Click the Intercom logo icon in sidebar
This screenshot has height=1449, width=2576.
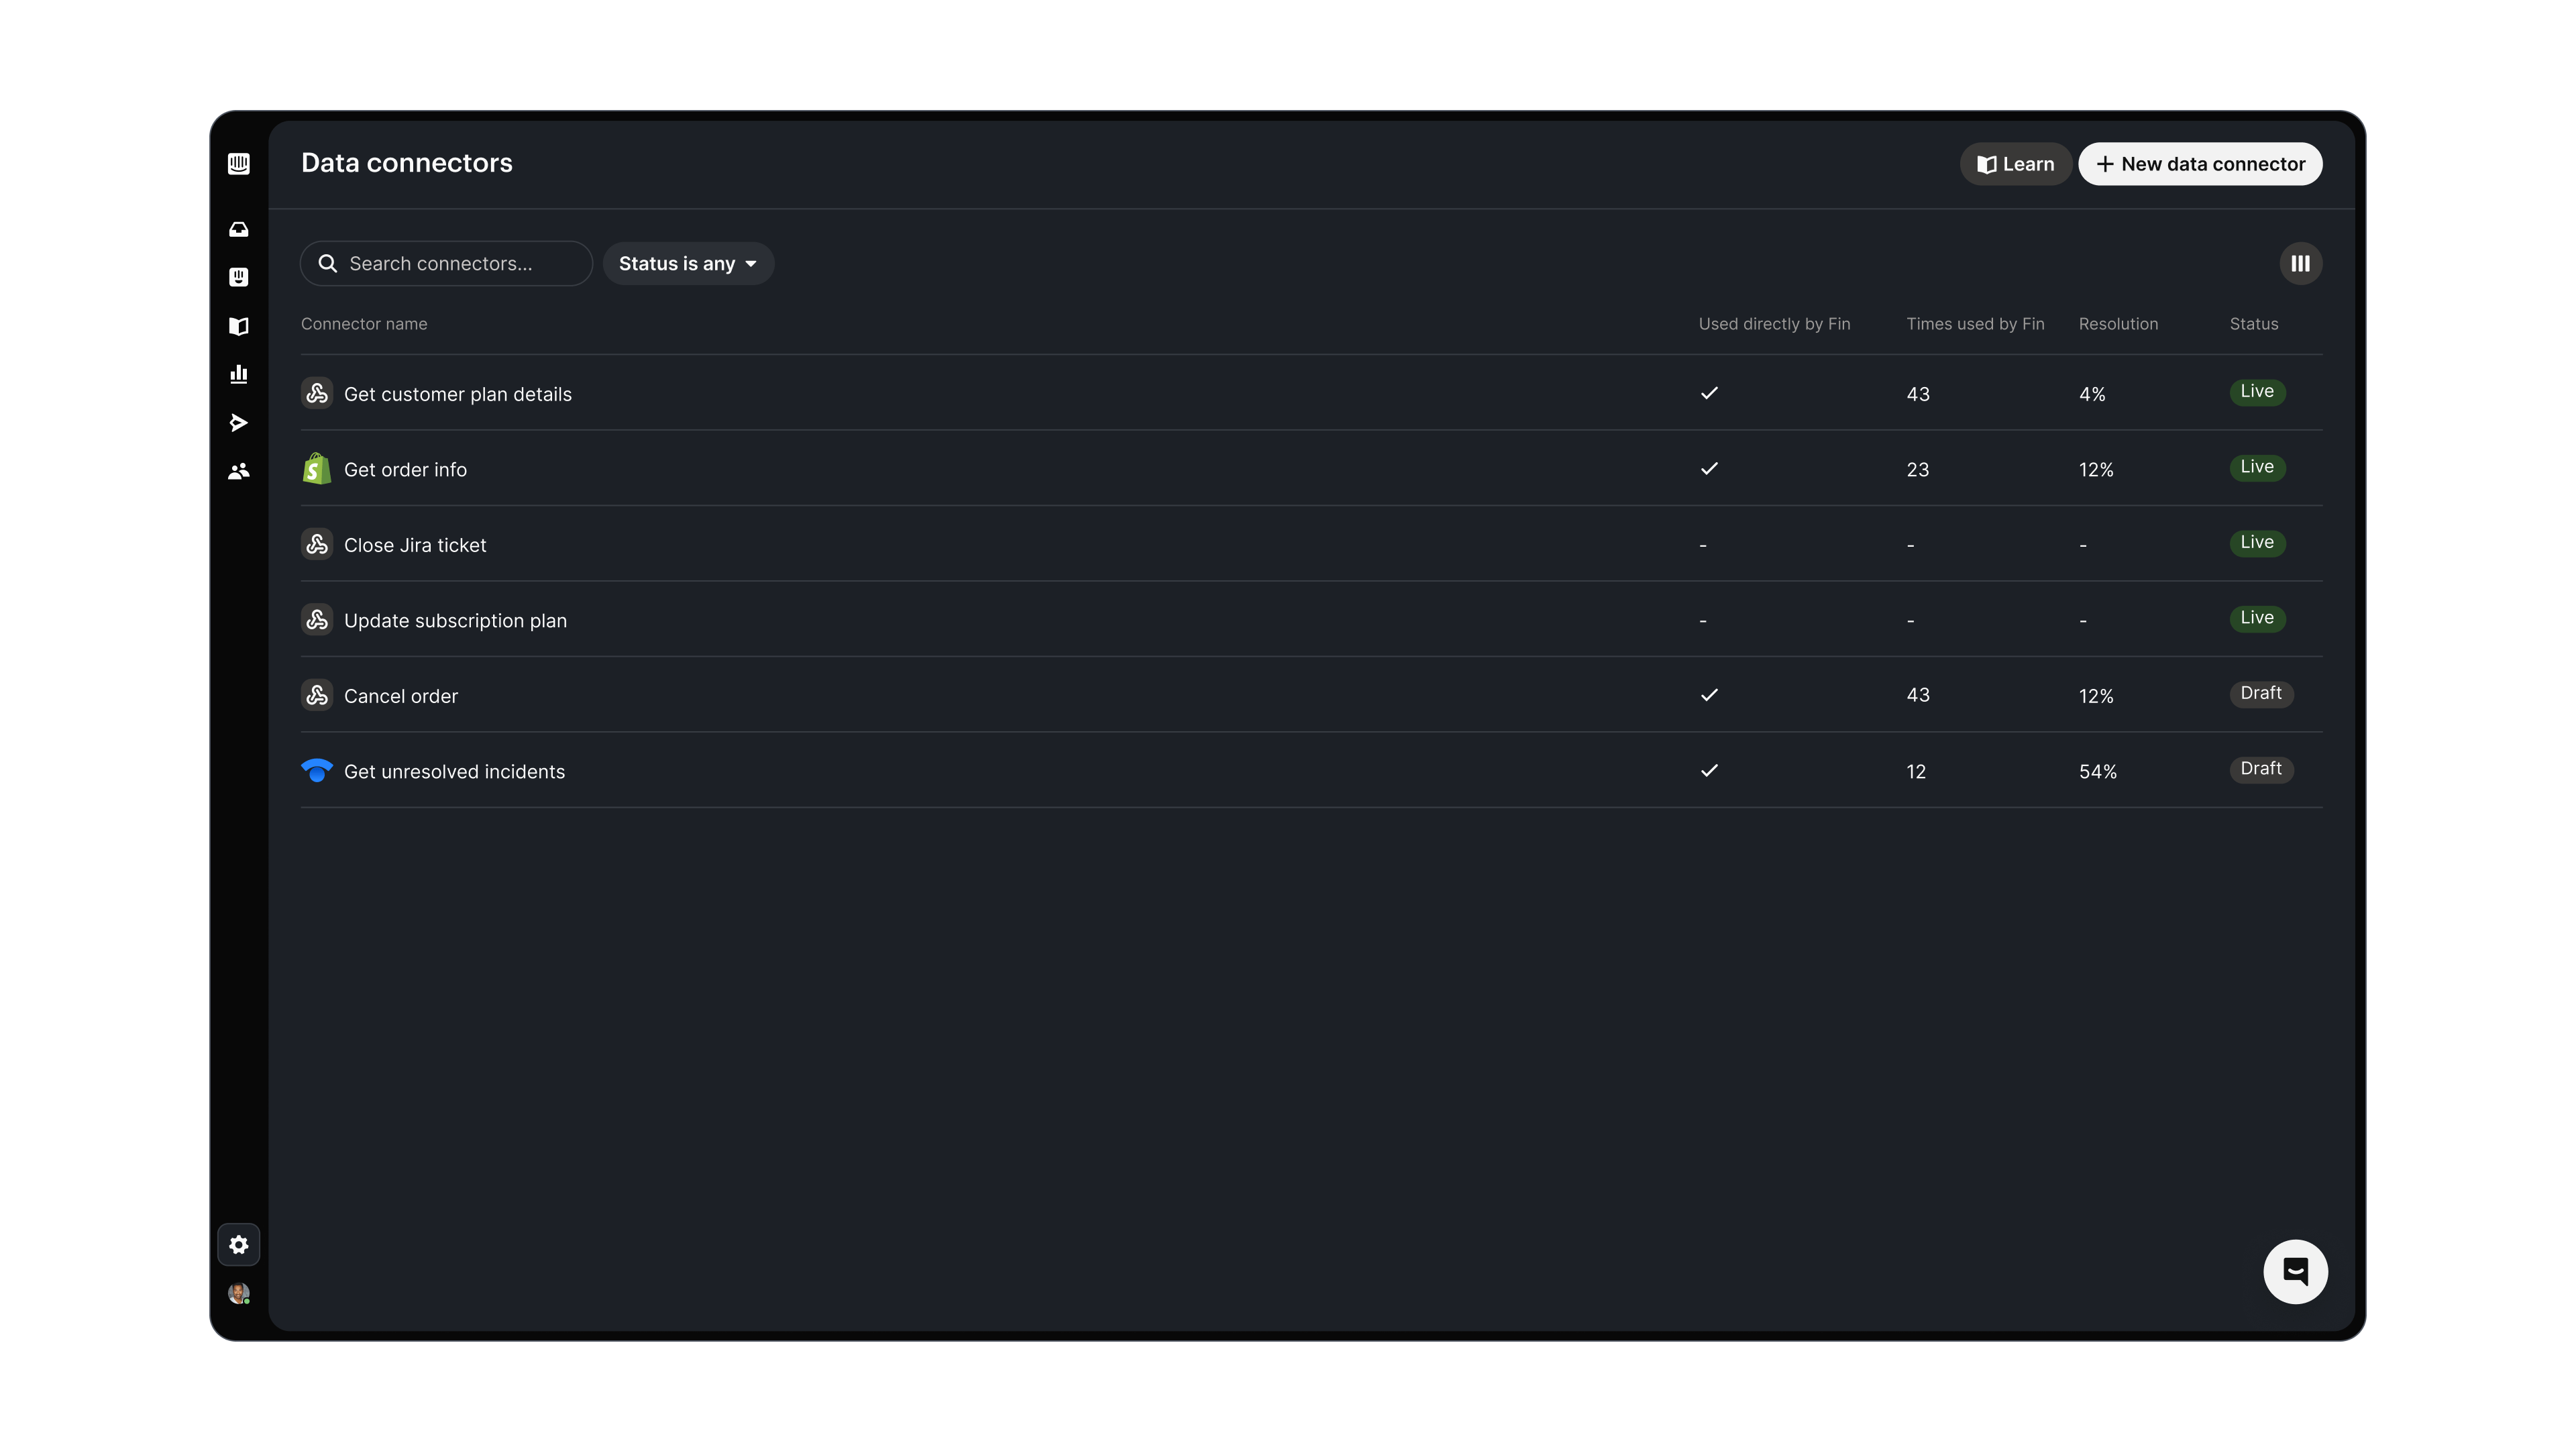tap(238, 164)
